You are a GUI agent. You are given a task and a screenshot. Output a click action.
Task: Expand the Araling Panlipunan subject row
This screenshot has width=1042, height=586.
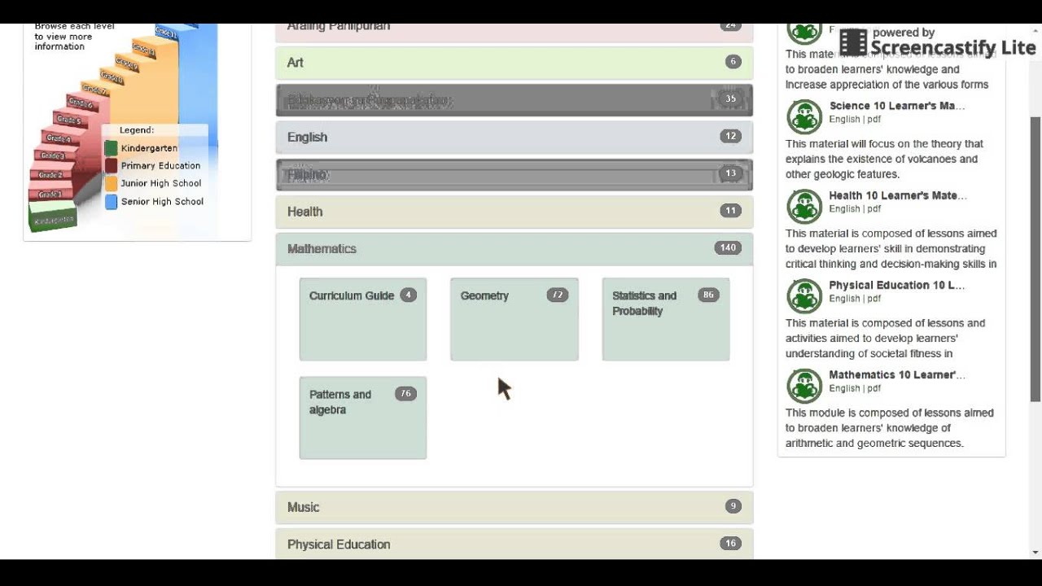click(514, 31)
